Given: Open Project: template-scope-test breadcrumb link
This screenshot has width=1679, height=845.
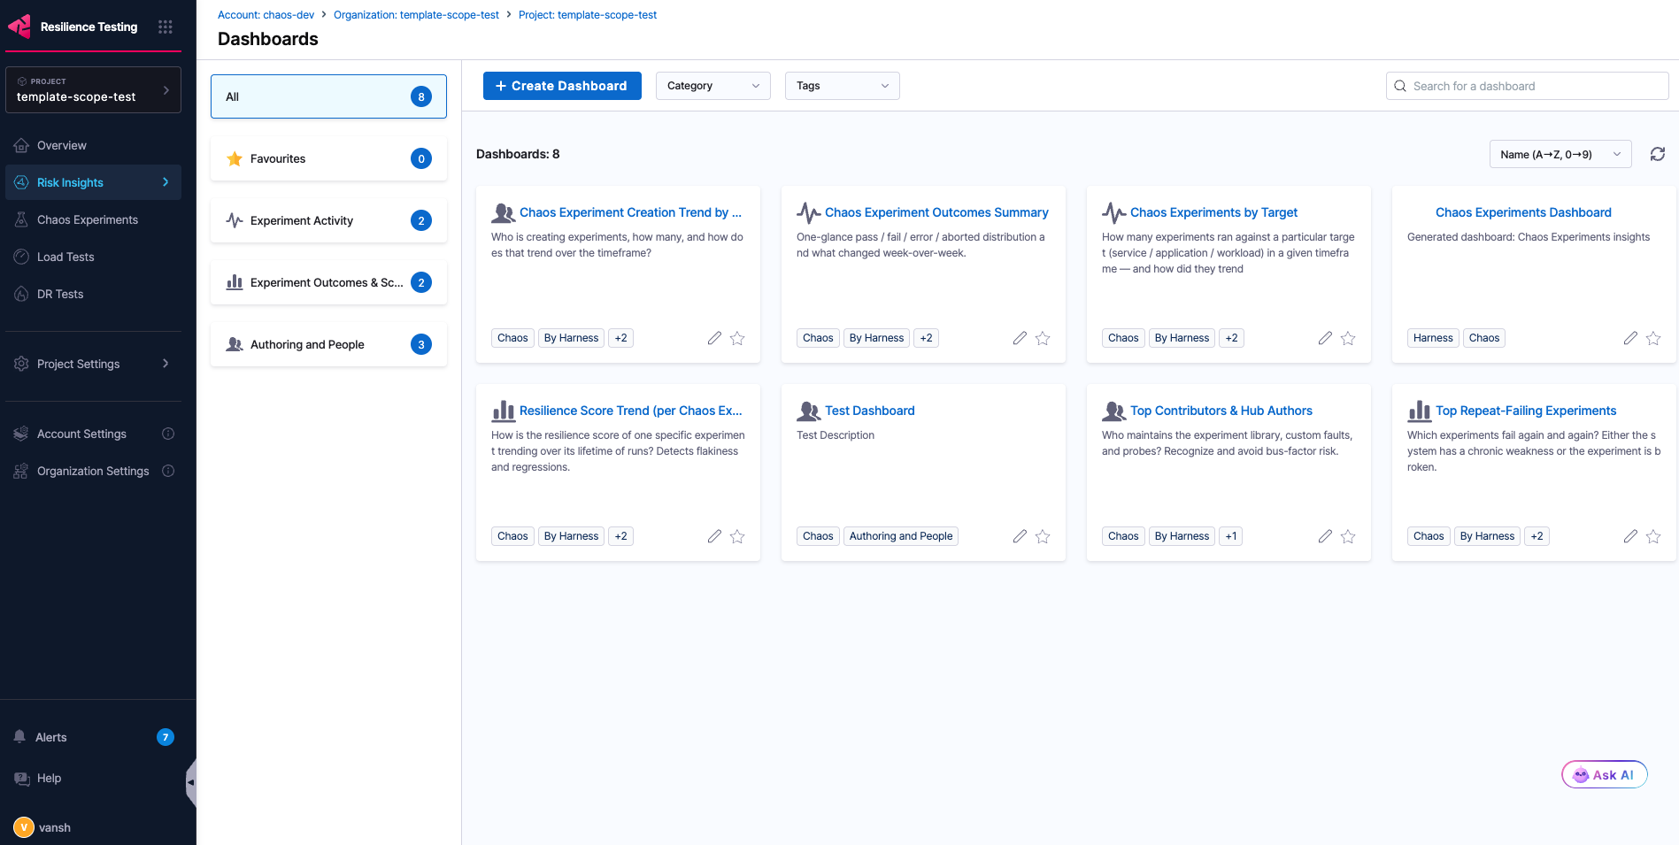Looking at the screenshot, I should [x=588, y=15].
